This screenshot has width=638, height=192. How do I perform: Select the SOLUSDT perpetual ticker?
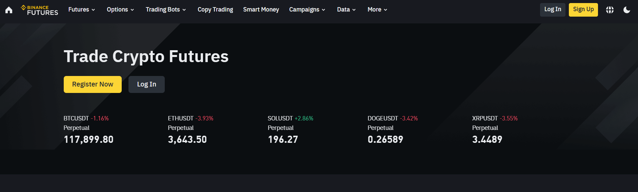click(x=290, y=129)
